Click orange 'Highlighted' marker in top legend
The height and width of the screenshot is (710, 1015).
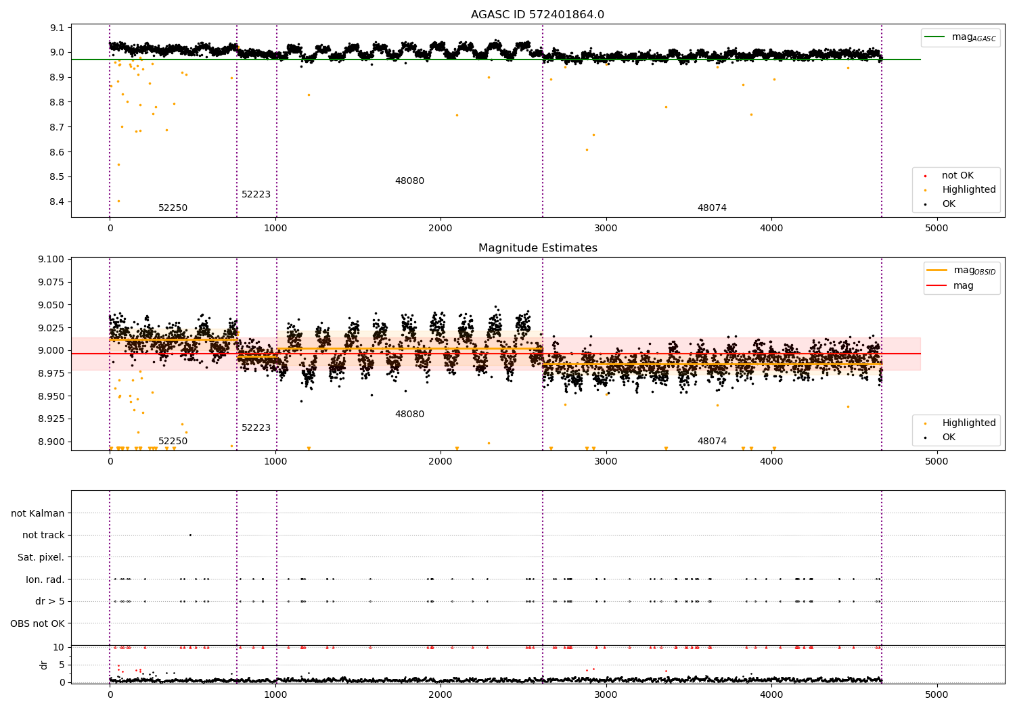pos(925,190)
